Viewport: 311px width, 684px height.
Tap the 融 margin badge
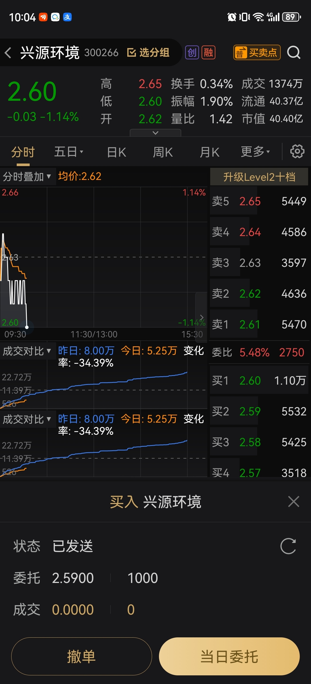click(208, 52)
